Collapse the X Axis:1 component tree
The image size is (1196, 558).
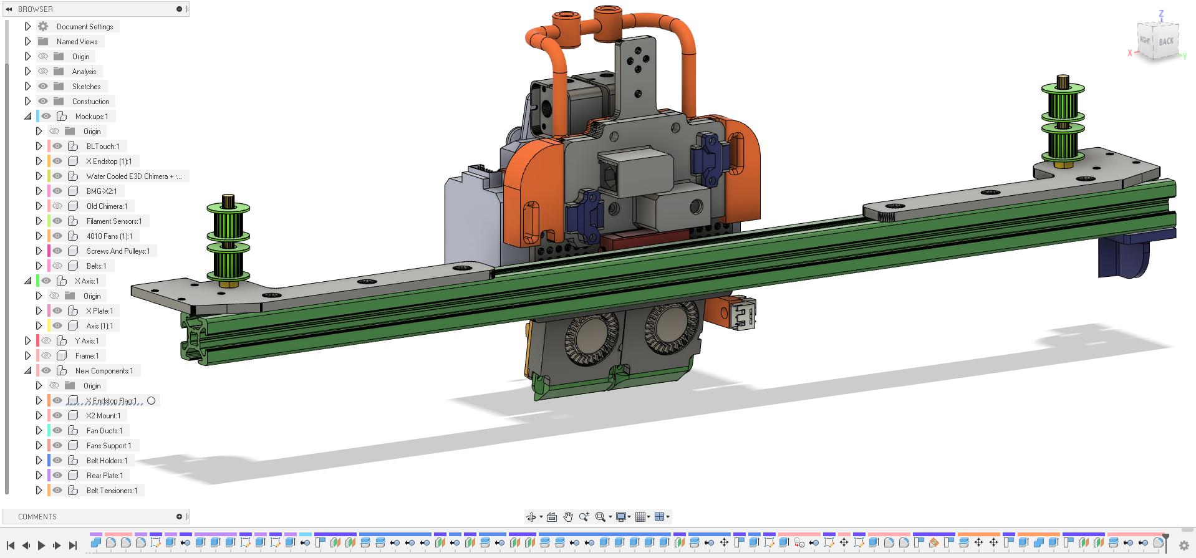(27, 281)
